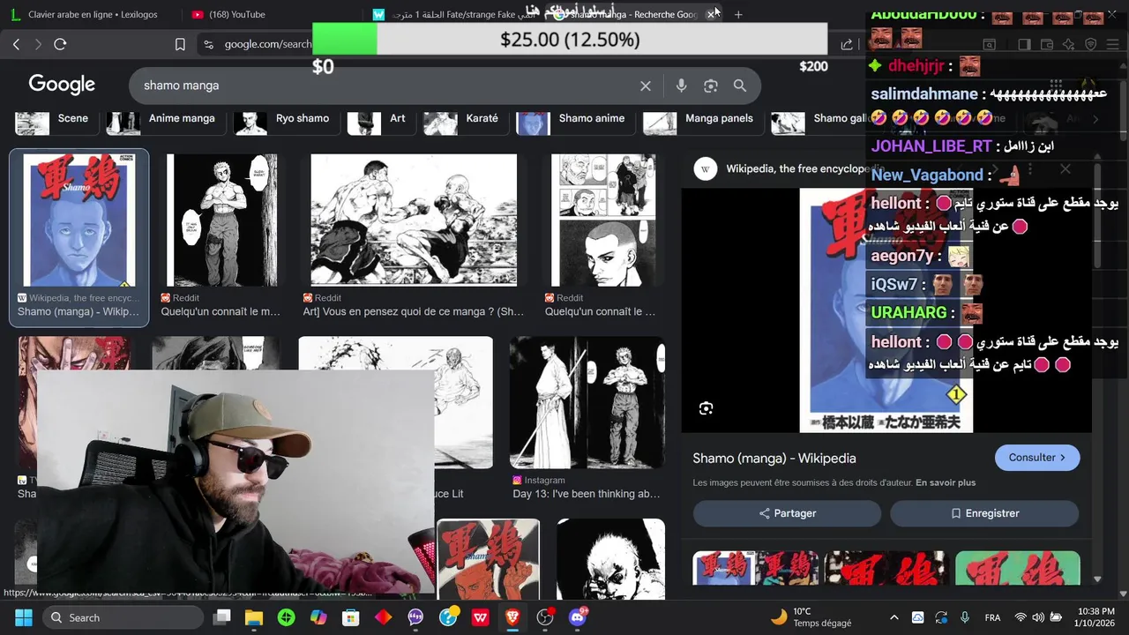The width and height of the screenshot is (1129, 635).
Task: Select the Art filter chip
Action: [379, 118]
